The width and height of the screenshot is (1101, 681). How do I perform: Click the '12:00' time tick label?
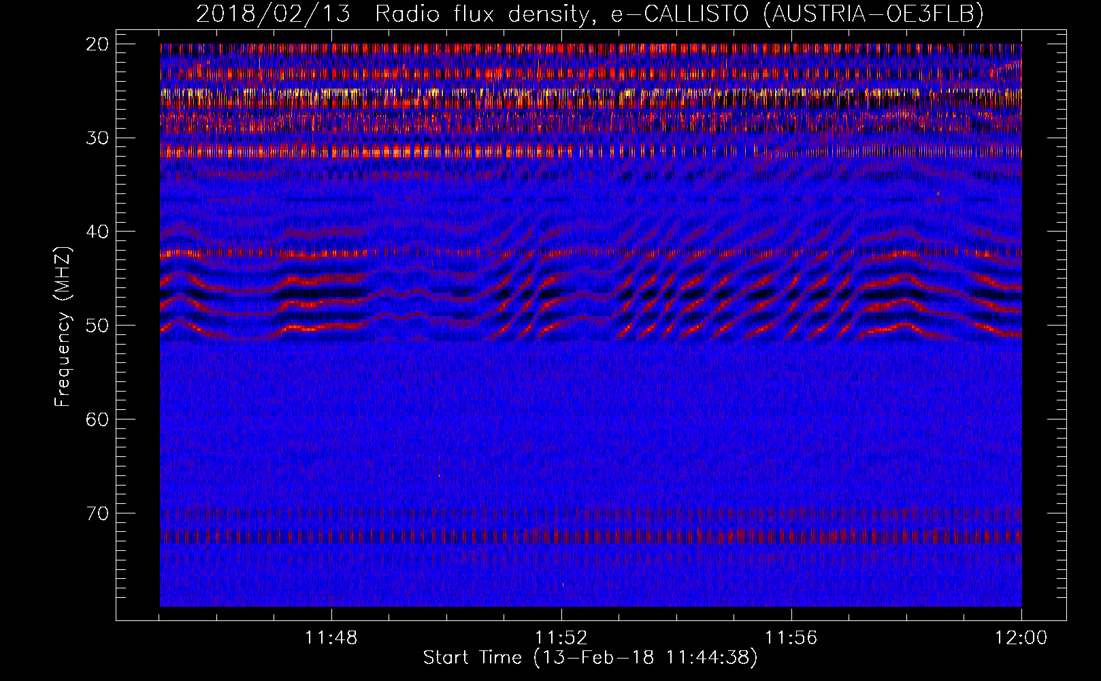pos(1021,638)
